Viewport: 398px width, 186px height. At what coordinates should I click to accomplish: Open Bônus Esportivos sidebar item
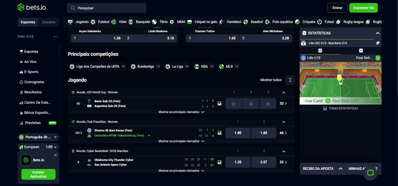[35, 112]
